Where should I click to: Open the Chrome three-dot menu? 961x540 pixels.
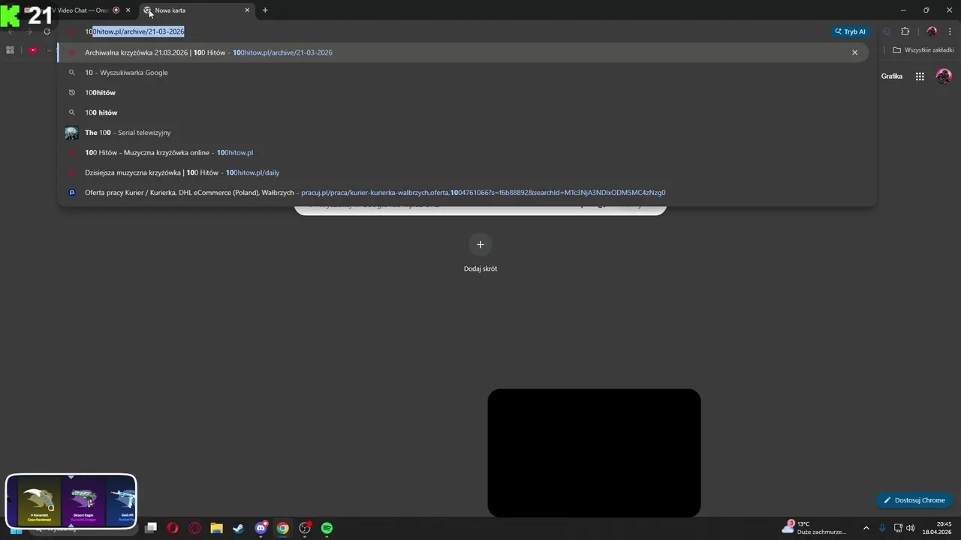coord(950,31)
